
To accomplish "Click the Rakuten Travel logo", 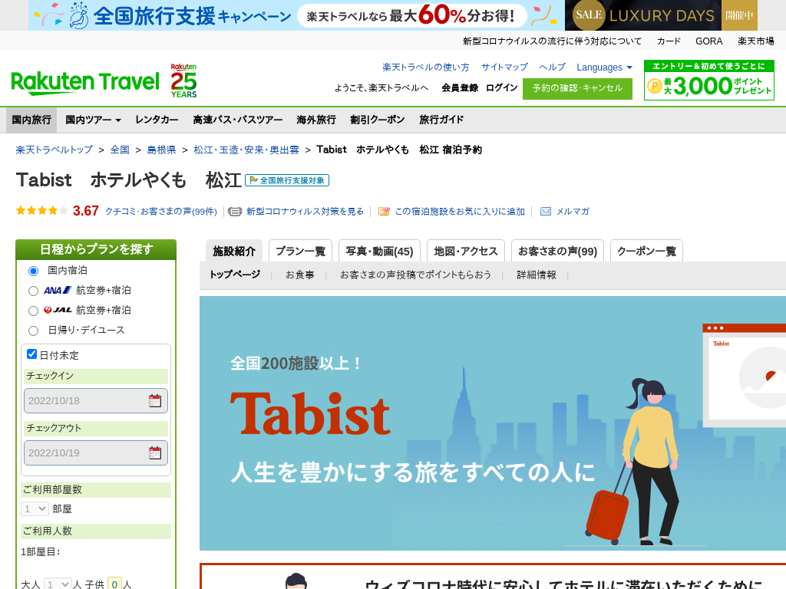I will (x=84, y=83).
